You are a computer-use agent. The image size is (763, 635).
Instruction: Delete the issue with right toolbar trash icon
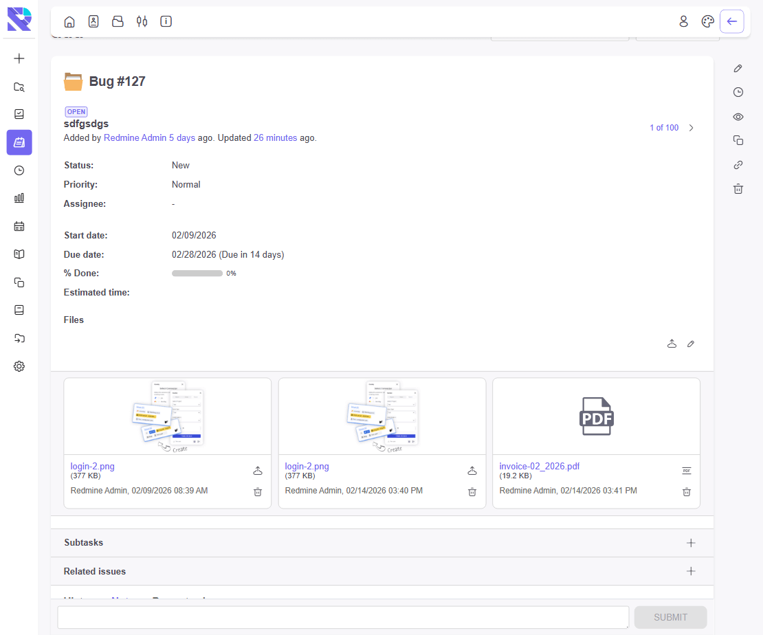(738, 189)
